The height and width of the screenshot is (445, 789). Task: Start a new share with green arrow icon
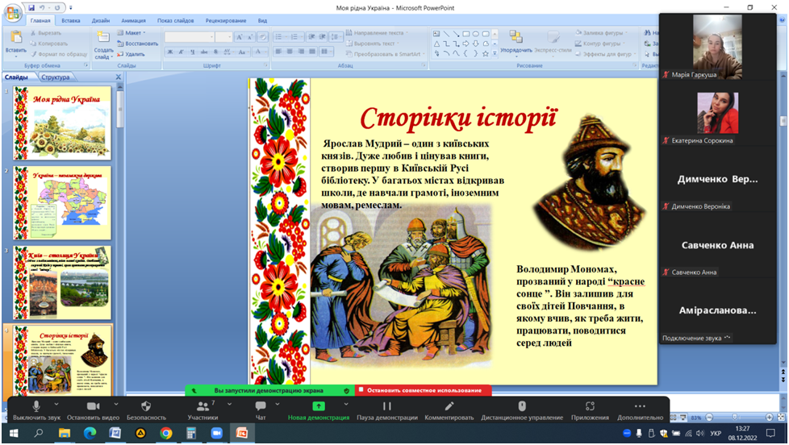click(x=319, y=406)
